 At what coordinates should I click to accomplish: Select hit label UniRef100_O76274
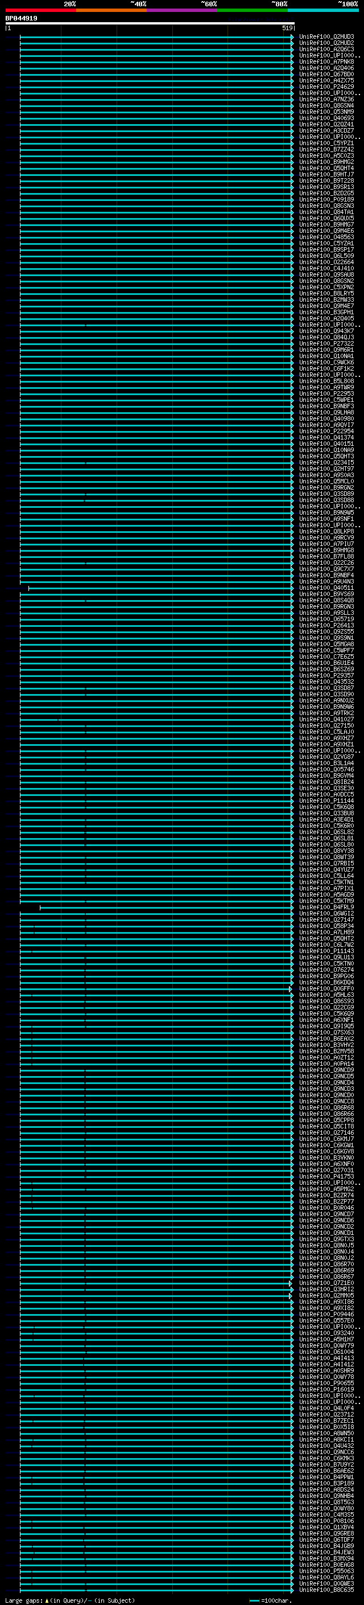[326, 970]
